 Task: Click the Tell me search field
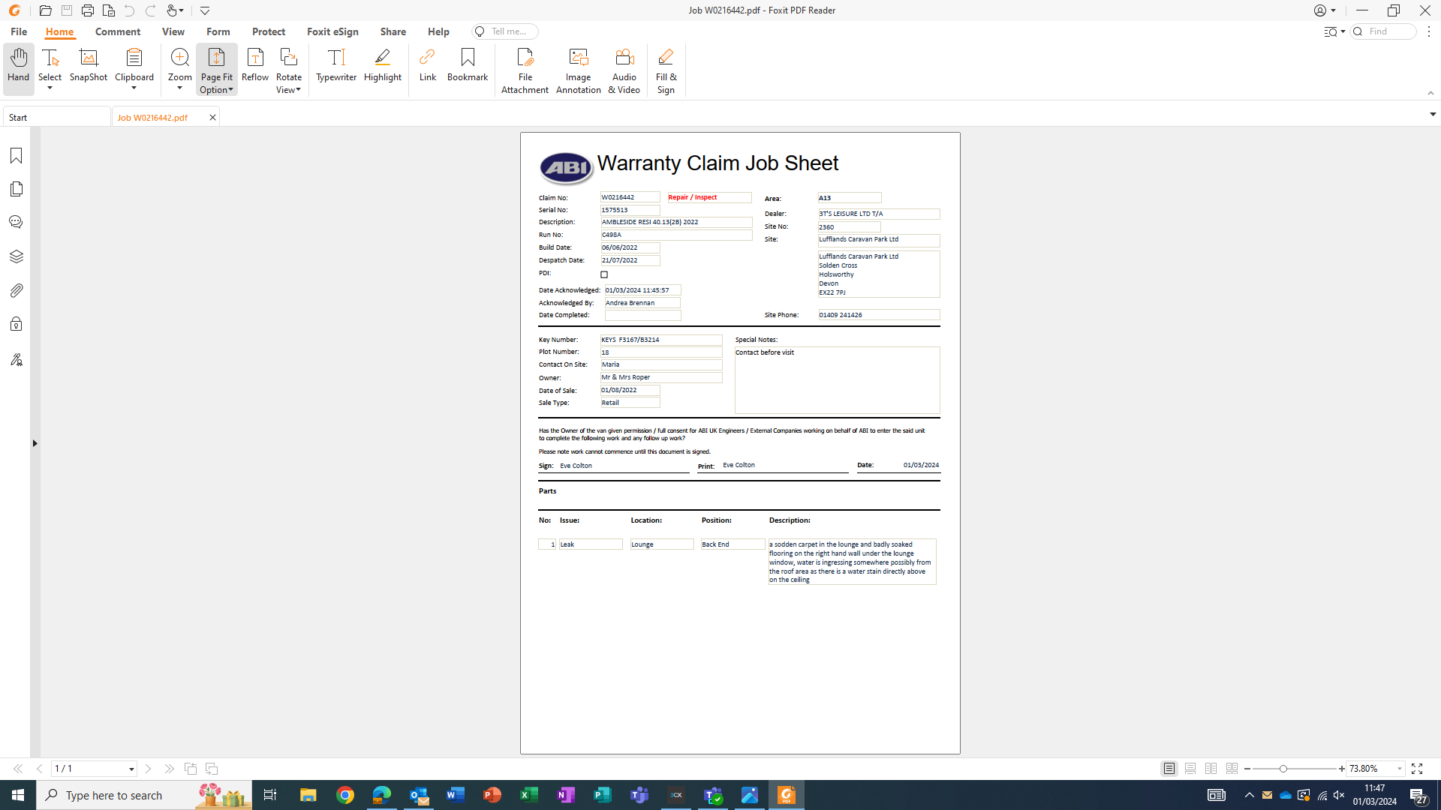tap(509, 31)
